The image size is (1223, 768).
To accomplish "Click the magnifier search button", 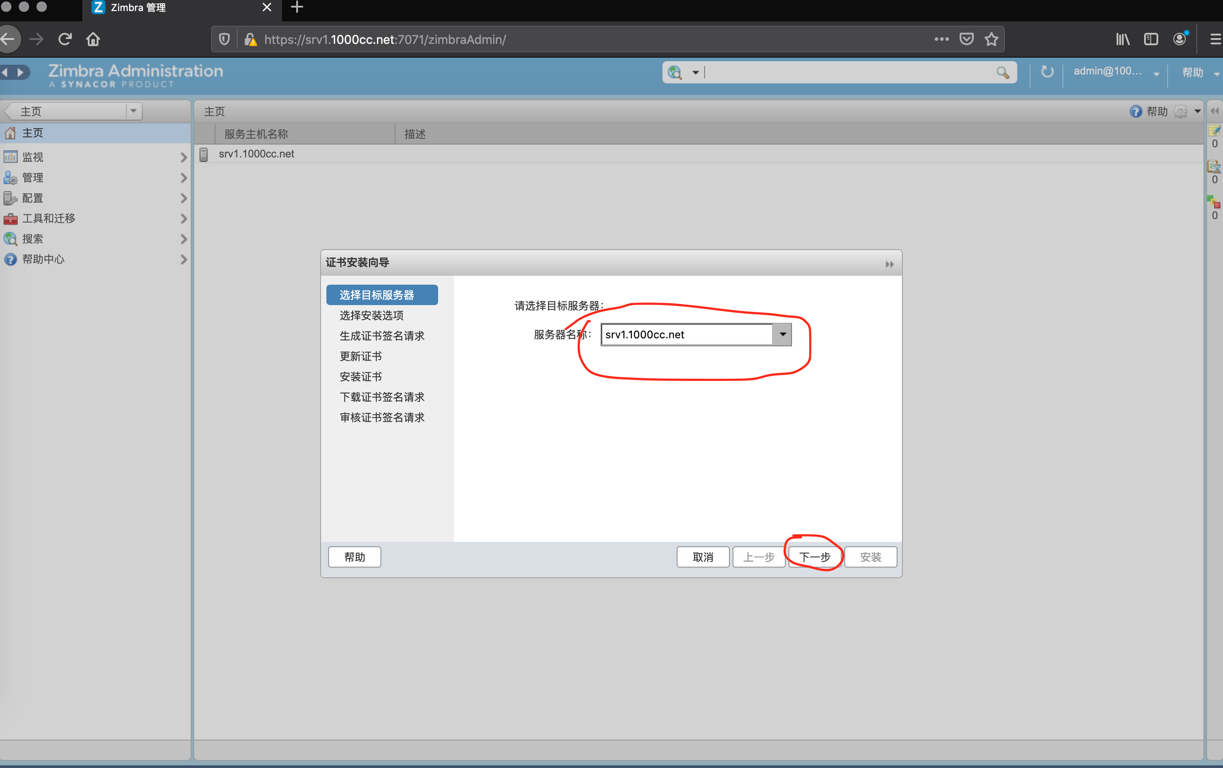I will point(1003,73).
